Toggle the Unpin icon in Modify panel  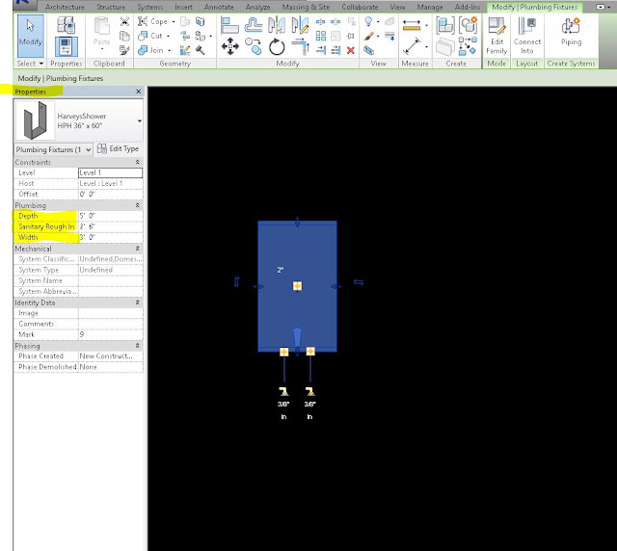(x=351, y=21)
